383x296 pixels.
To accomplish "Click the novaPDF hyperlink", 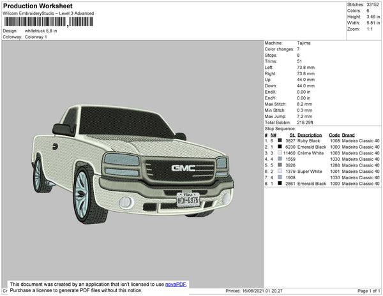I will 176,285.
